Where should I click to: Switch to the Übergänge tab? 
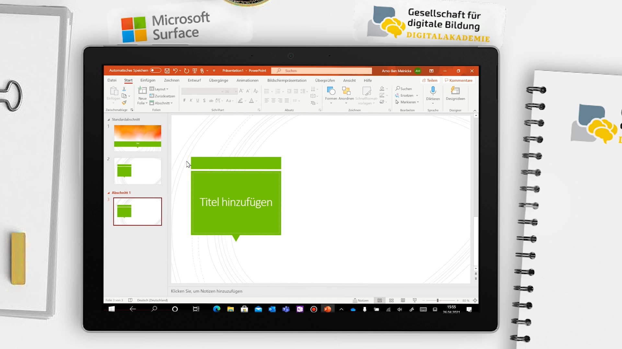pos(219,80)
